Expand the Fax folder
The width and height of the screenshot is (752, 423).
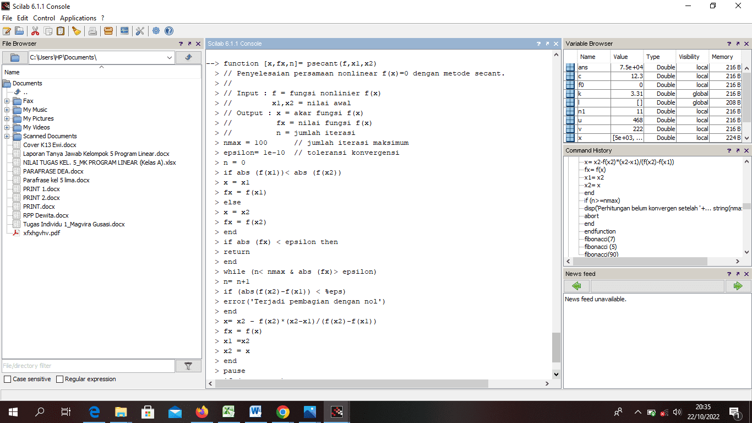point(7,101)
